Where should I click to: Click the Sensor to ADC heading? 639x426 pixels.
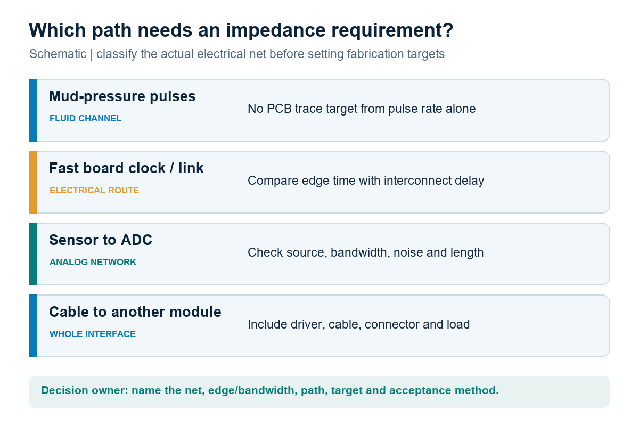point(101,240)
